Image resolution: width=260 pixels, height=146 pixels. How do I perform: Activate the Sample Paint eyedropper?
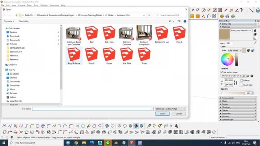coord(255,43)
